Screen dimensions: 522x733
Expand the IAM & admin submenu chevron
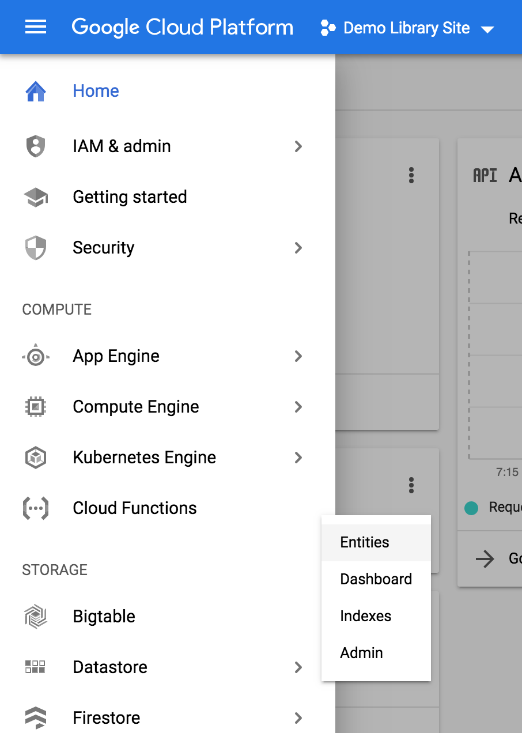point(298,146)
